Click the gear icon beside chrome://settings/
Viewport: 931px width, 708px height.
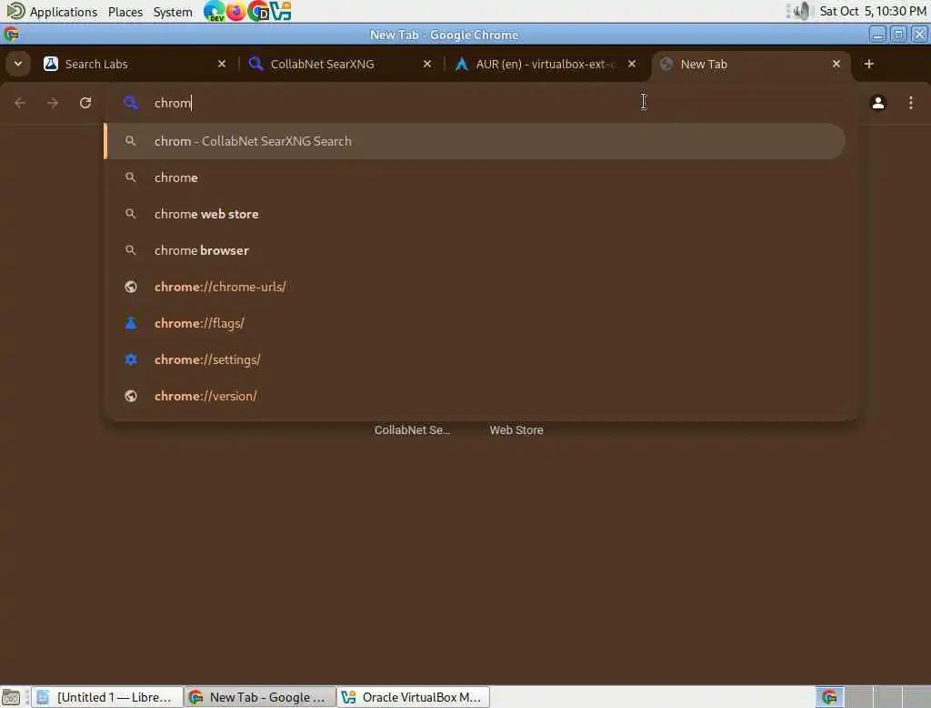click(131, 359)
